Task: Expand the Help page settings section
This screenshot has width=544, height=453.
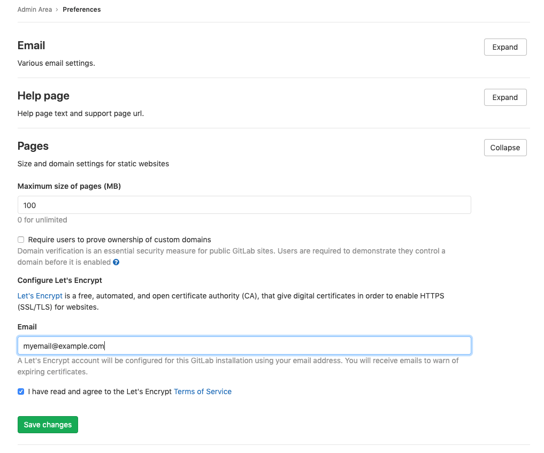Action: 504,97
